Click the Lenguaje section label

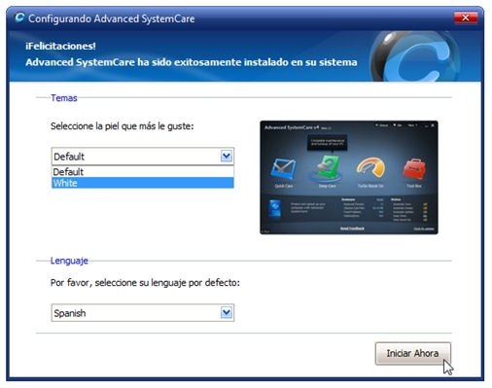coord(69,261)
